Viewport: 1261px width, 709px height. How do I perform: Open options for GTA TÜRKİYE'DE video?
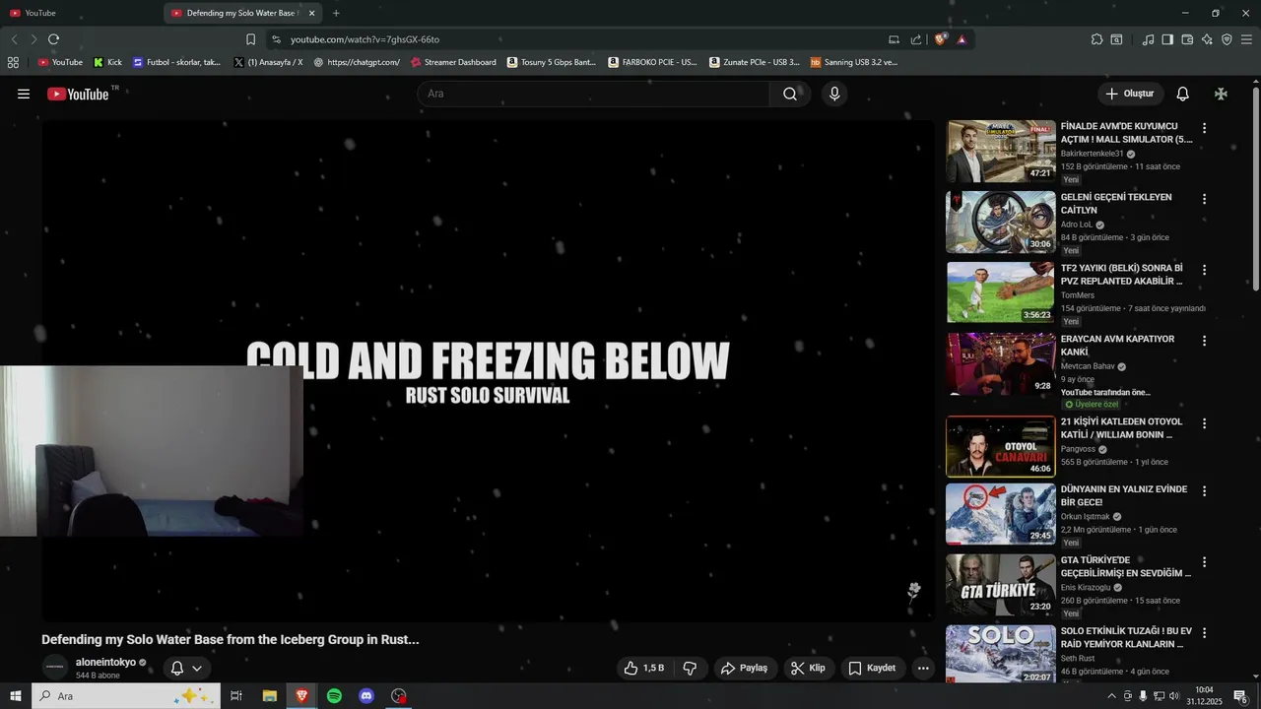coord(1204,562)
